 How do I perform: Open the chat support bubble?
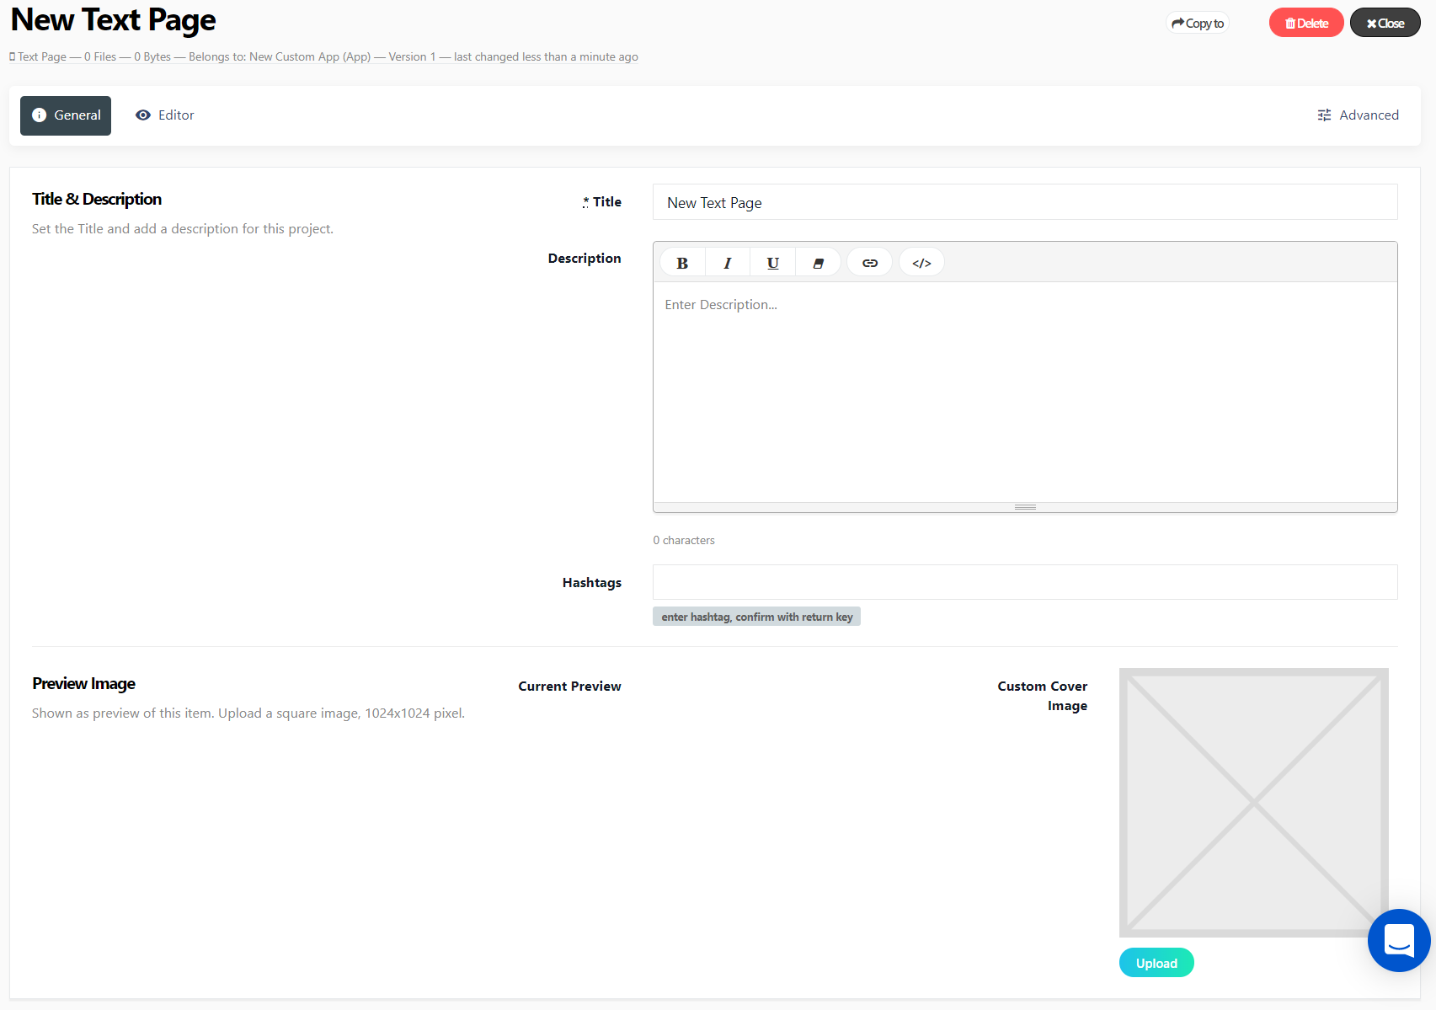click(1399, 940)
